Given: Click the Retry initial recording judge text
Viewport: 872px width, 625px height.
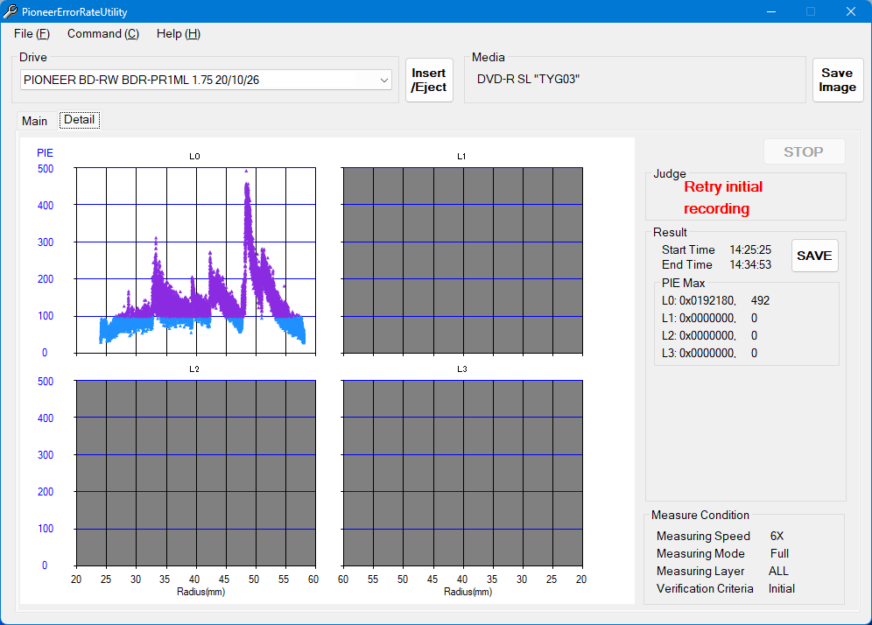Looking at the screenshot, I should tap(722, 198).
